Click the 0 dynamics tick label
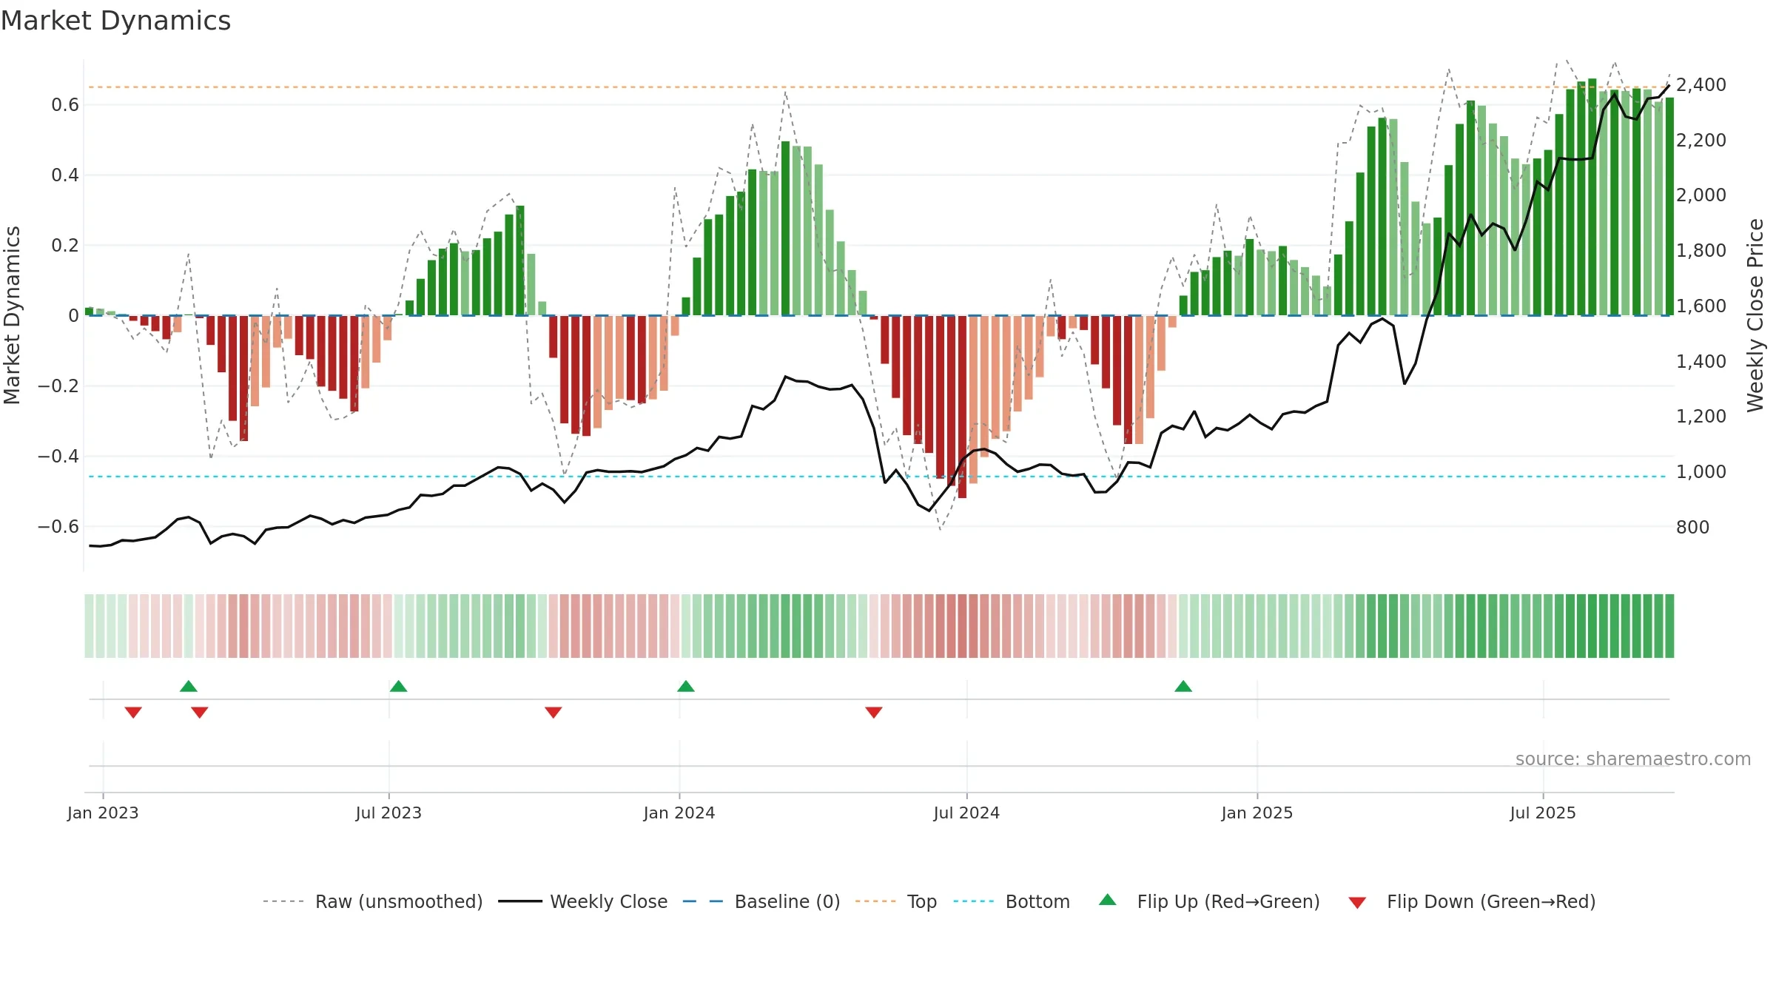Screen dimensions: 1776x999 73,316
